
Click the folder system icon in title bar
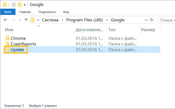coord(5,4)
